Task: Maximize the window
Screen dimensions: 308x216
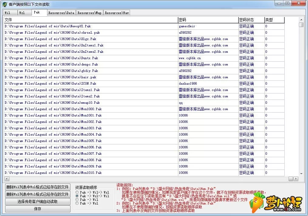Action: point(287,3)
